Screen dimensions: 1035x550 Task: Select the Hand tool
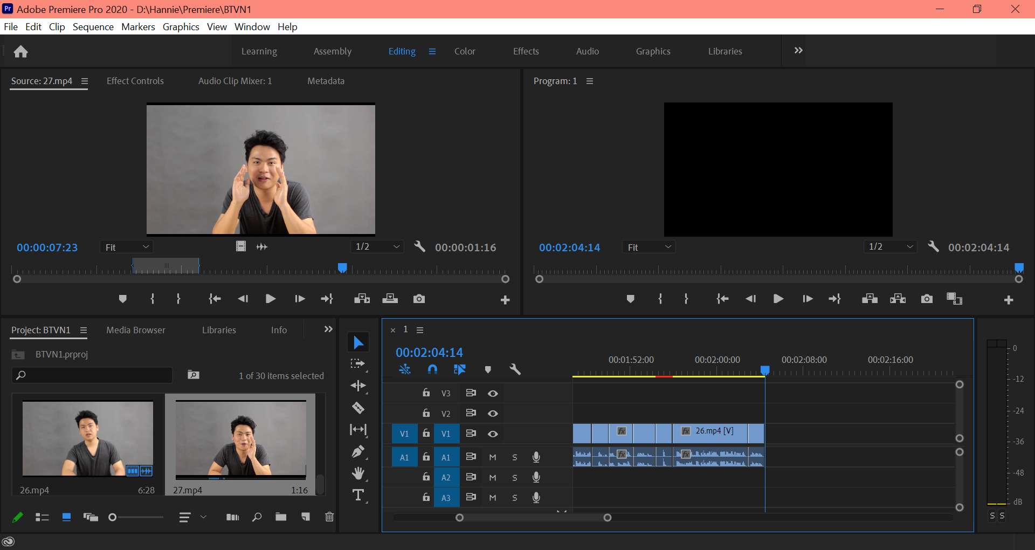[358, 473]
